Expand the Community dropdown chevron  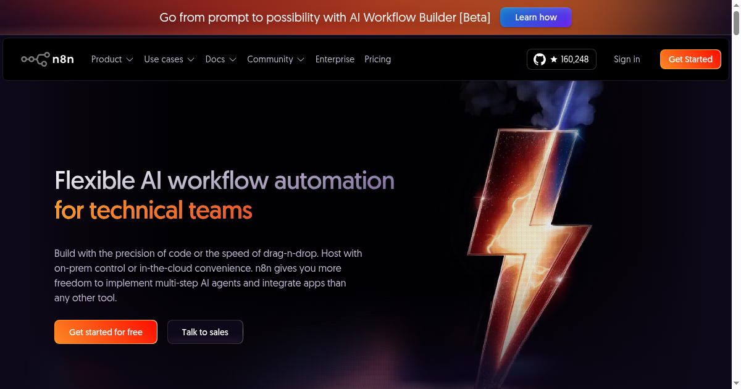click(302, 59)
